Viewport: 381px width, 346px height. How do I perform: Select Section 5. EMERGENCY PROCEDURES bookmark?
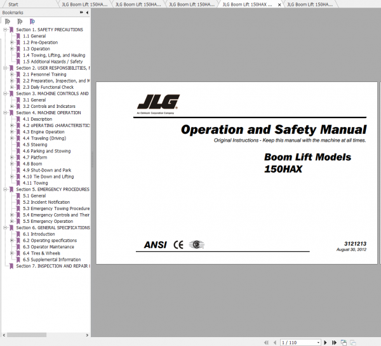[x=53, y=189]
